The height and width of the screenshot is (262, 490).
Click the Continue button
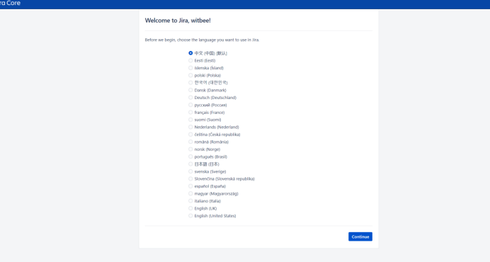pos(360,237)
